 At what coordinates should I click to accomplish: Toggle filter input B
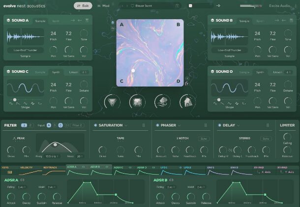tap(55, 125)
